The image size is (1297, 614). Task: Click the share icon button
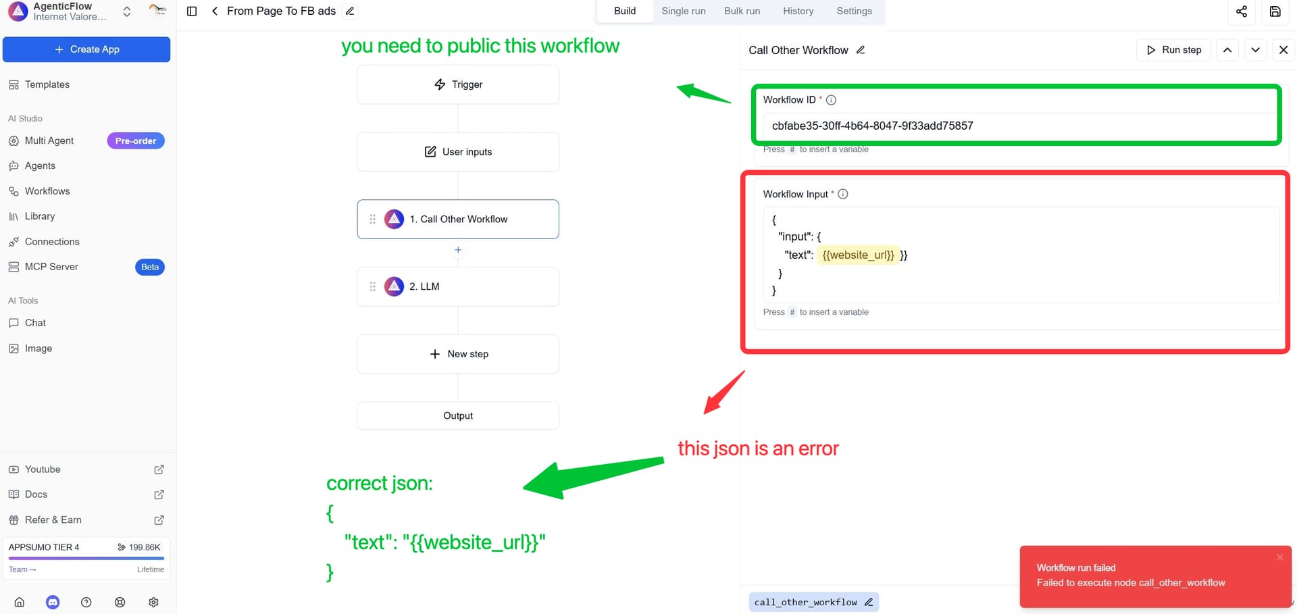(x=1242, y=11)
